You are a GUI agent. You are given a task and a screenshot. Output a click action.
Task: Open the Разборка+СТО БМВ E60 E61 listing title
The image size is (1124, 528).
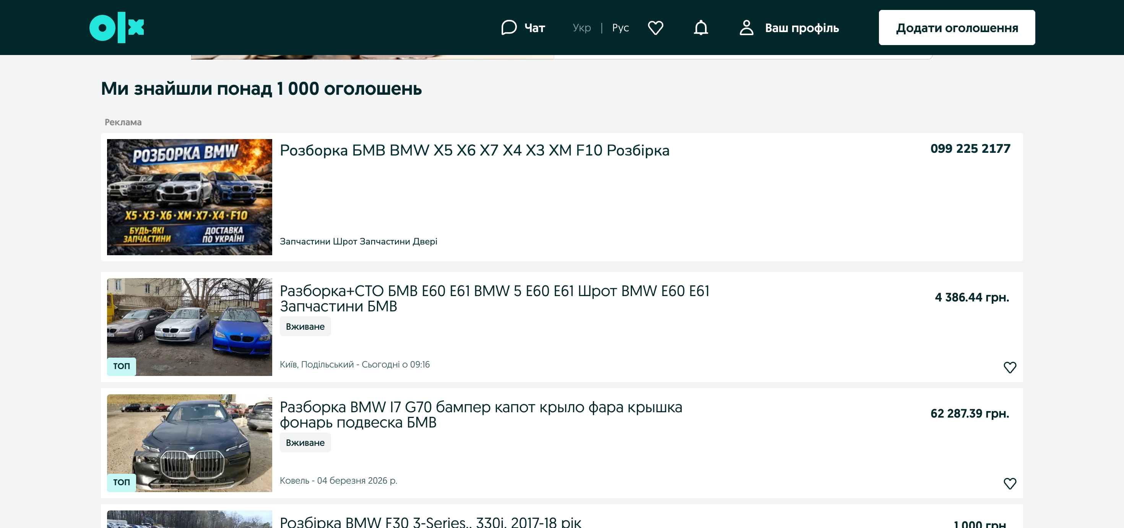tap(494, 299)
